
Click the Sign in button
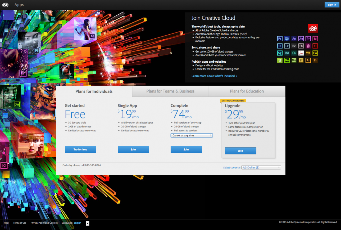[332, 5]
